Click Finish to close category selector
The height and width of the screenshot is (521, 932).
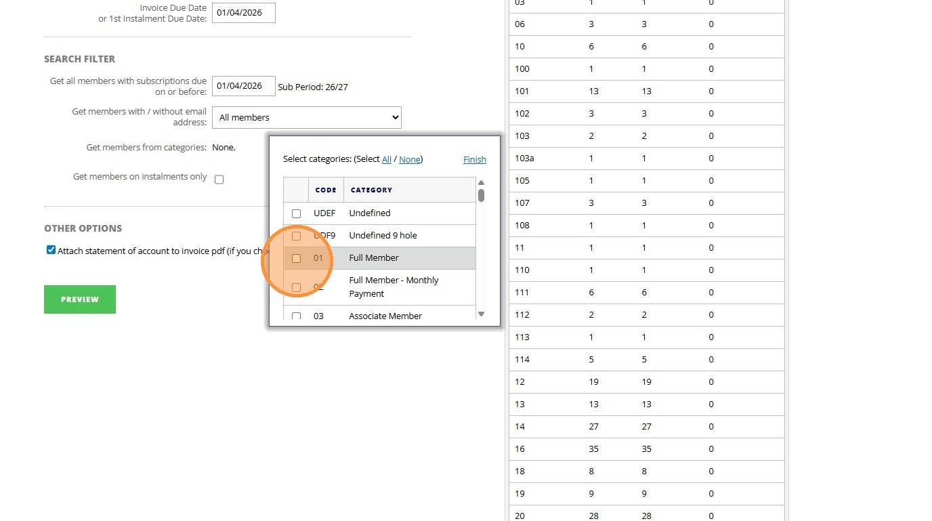click(474, 159)
